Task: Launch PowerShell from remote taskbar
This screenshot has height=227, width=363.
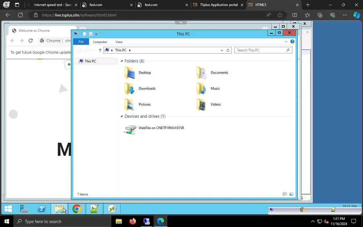Action: [42, 209]
